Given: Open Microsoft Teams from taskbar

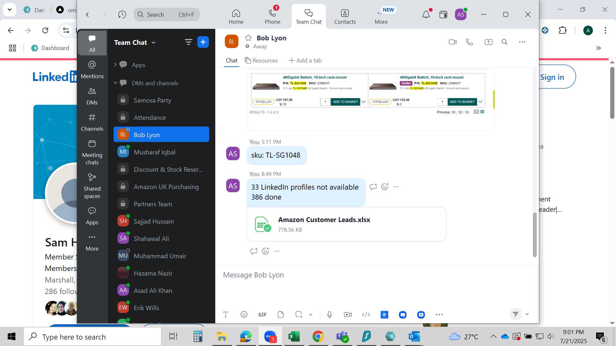Looking at the screenshot, I should 342,336.
